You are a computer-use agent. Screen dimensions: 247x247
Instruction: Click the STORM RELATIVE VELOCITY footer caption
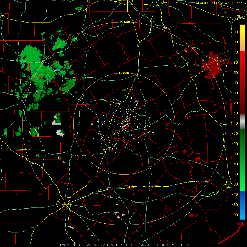pyautogui.click(x=123, y=245)
